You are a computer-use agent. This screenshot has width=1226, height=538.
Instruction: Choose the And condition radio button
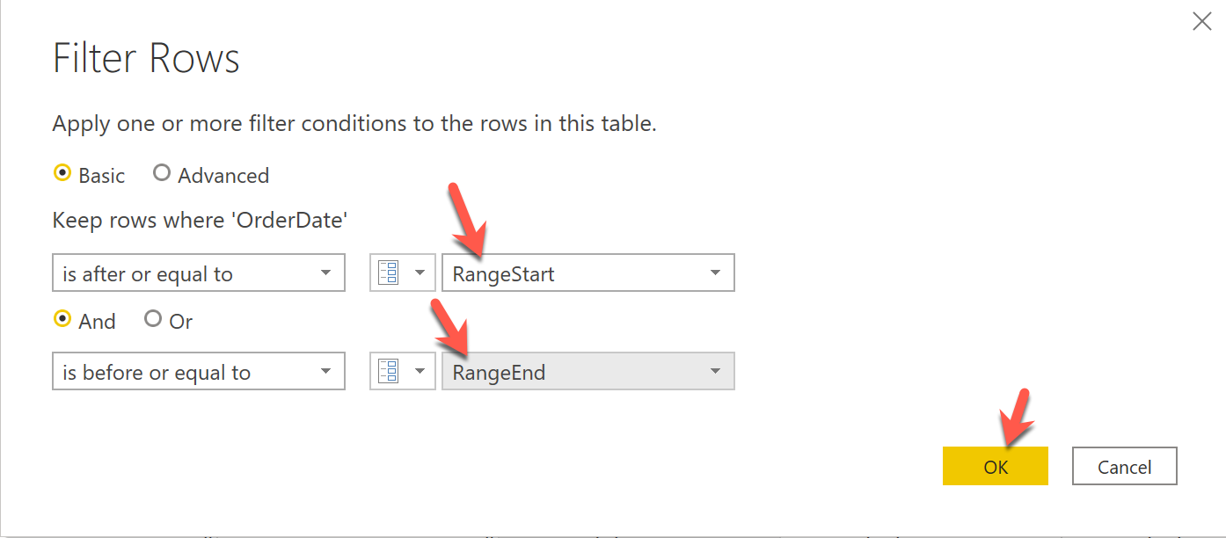62,320
